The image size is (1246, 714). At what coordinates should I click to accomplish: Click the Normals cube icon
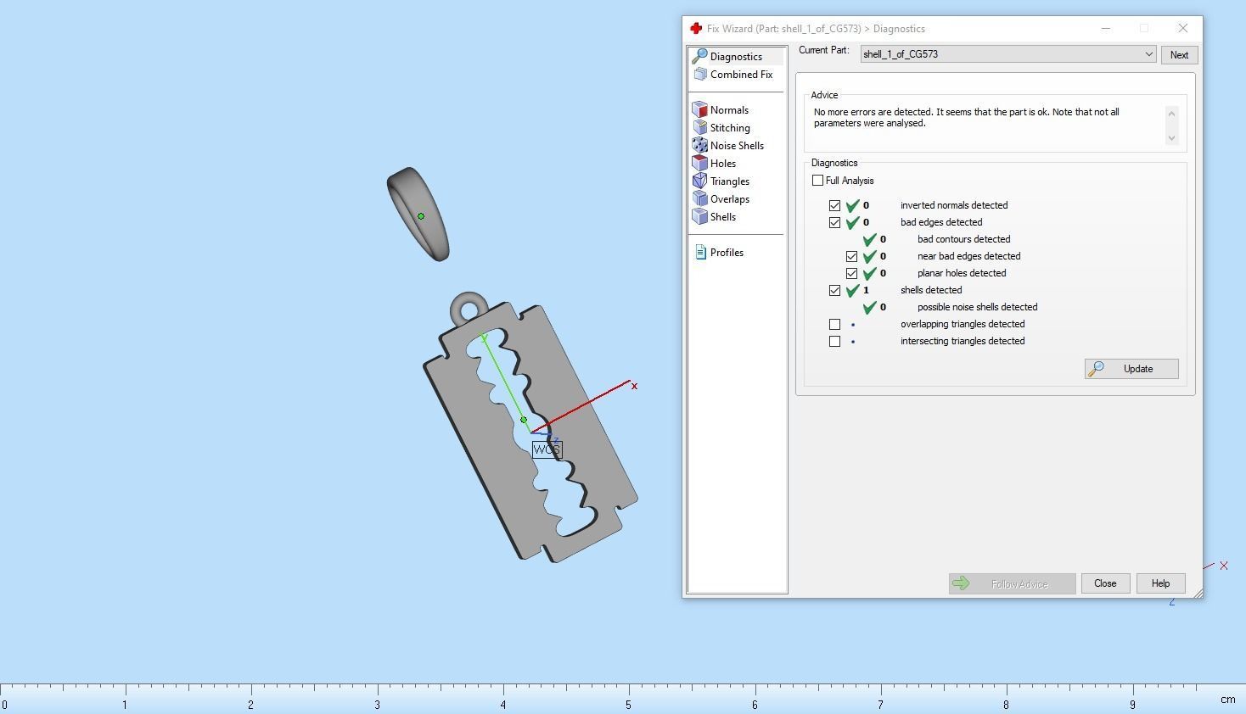point(700,110)
